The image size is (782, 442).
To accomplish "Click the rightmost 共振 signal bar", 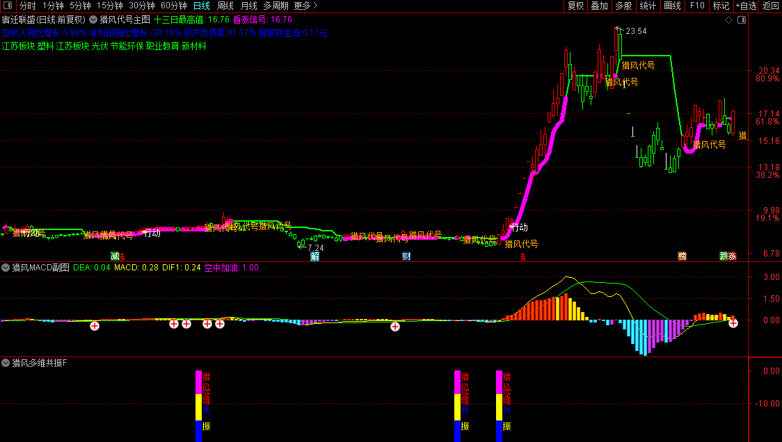I will pos(500,406).
